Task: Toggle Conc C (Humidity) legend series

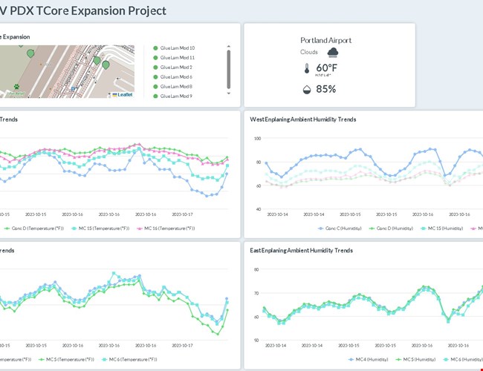Action: [x=341, y=229]
